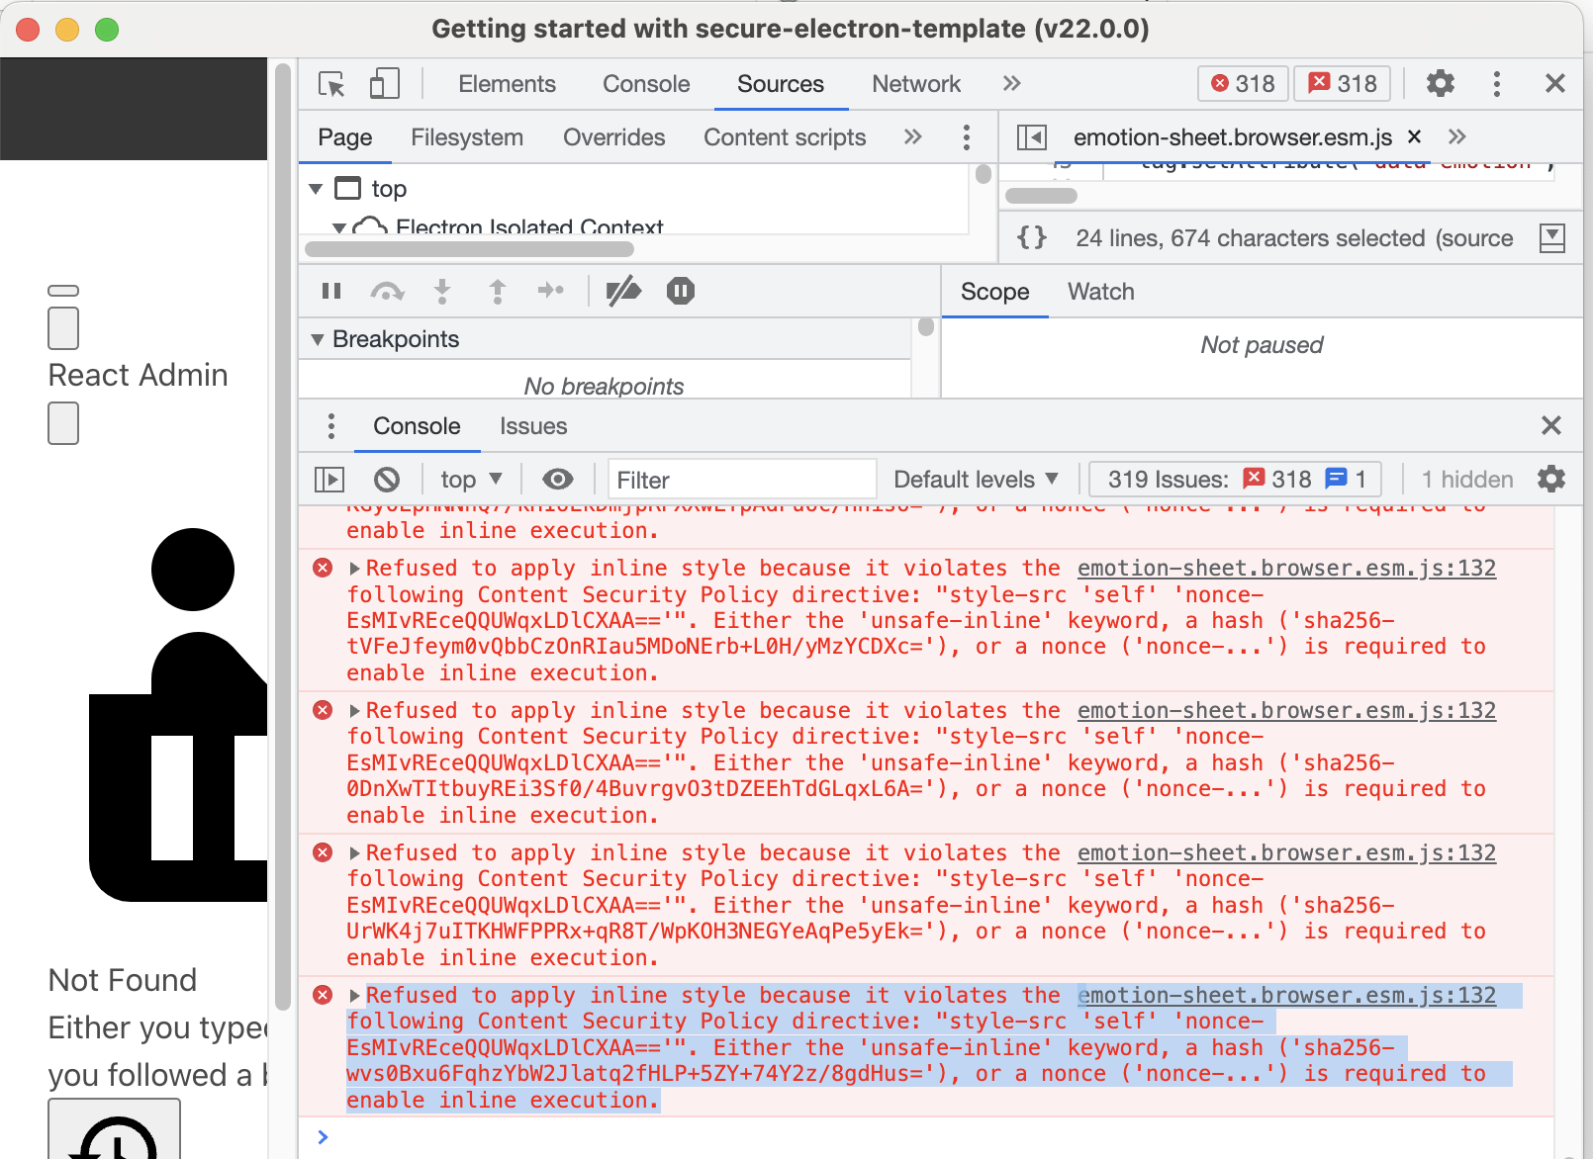The width and height of the screenshot is (1593, 1159).
Task: Click the step over next function call icon
Action: (x=387, y=291)
